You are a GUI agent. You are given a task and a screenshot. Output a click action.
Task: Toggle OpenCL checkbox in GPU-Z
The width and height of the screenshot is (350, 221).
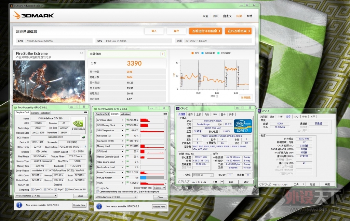coord(33,190)
